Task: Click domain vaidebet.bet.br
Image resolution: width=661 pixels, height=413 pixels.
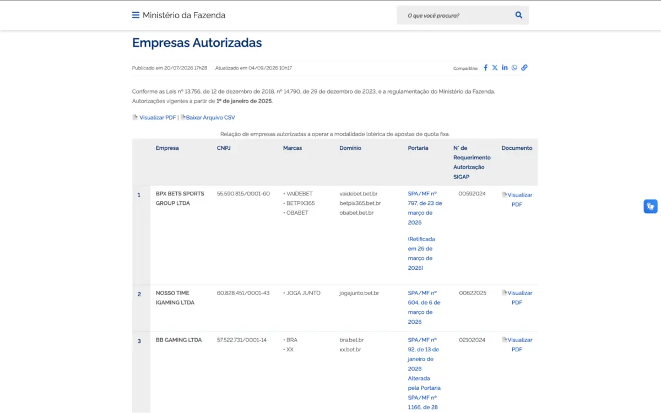Action: [359, 194]
